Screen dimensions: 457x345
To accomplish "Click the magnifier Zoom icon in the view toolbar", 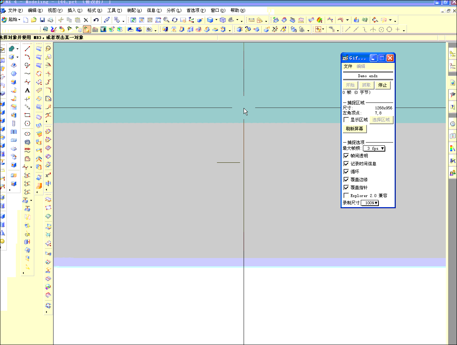I will coord(167,20).
